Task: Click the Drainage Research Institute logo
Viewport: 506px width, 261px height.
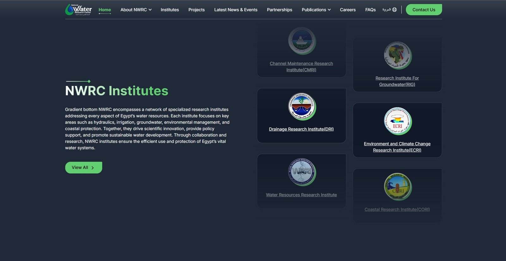Action: pyautogui.click(x=302, y=106)
